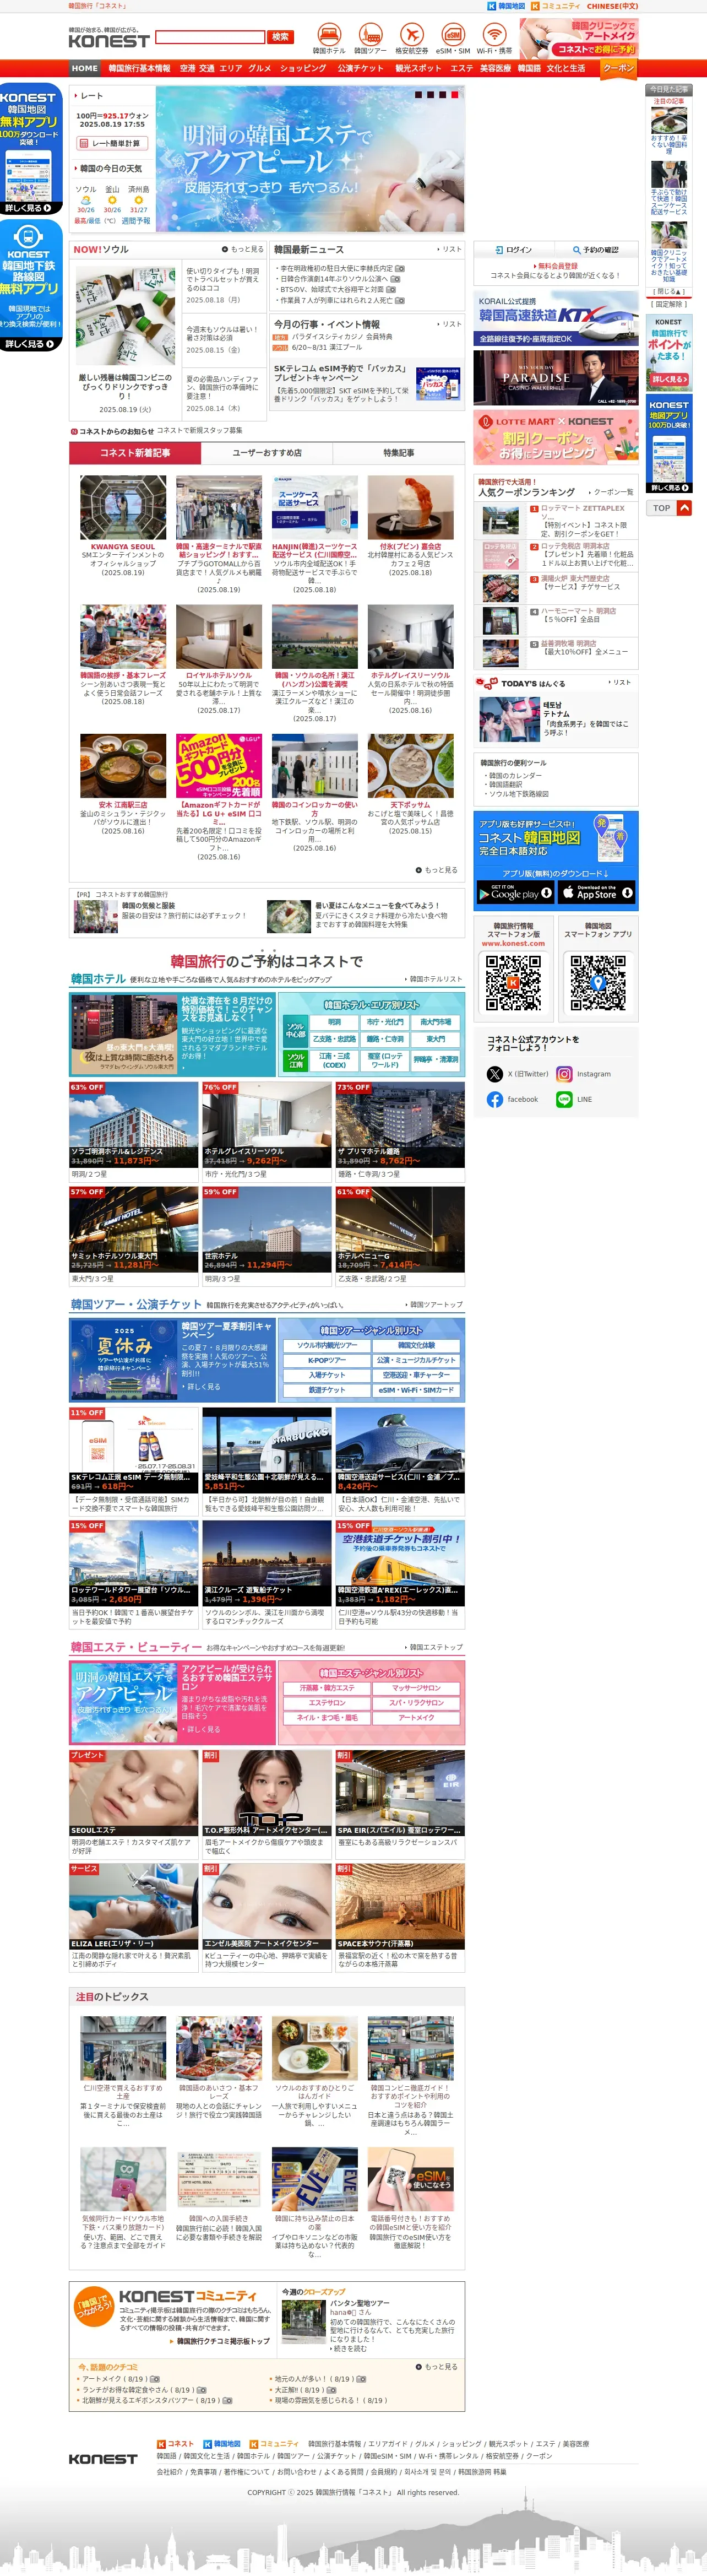
Task: Open 韓国旅行クチコミ掲示板トップ link
Action: click(x=220, y=2341)
